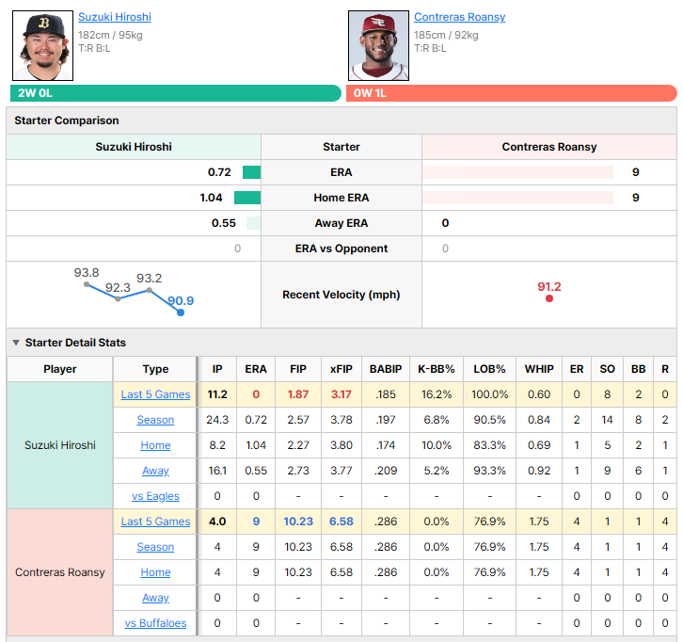Open Suzuki Hiroshi's Last 5 Games link
This screenshot has width=683, height=642.
click(x=155, y=394)
